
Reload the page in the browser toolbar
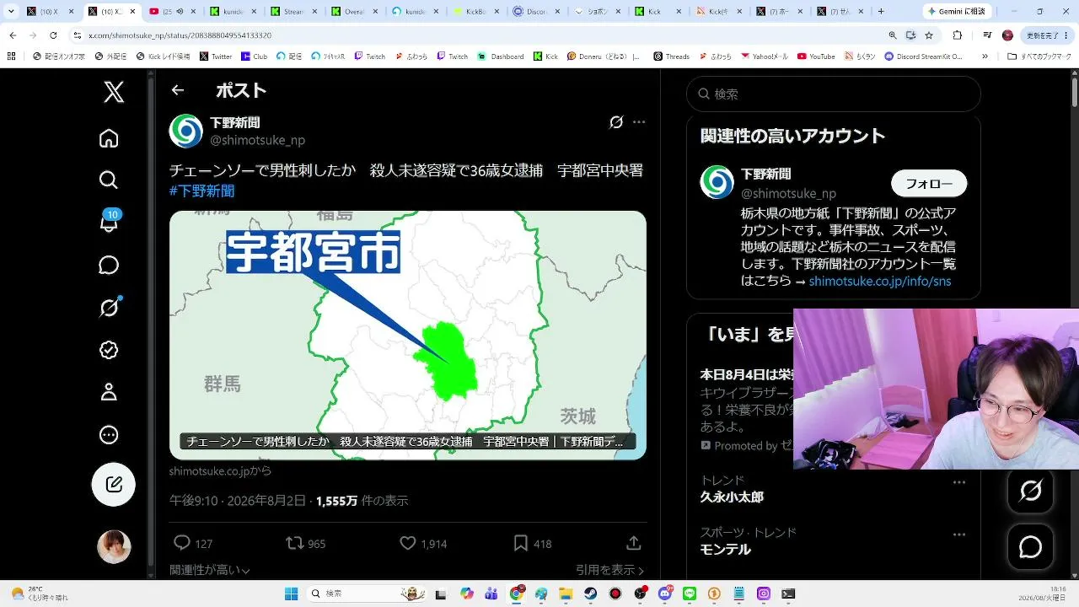[53, 35]
